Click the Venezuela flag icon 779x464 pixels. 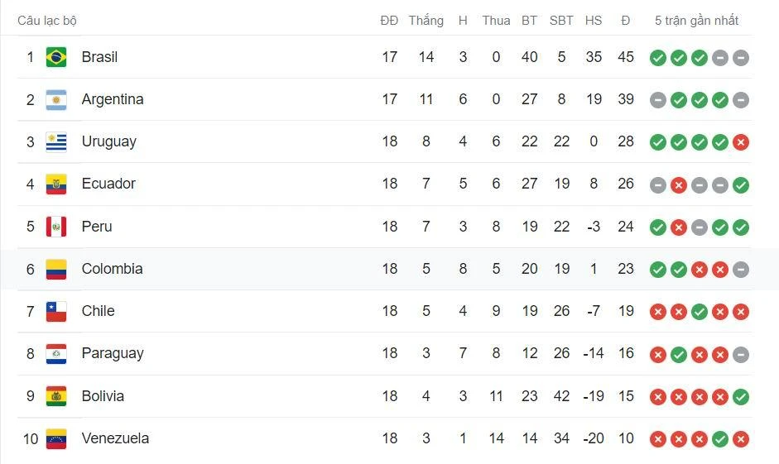click(x=56, y=438)
